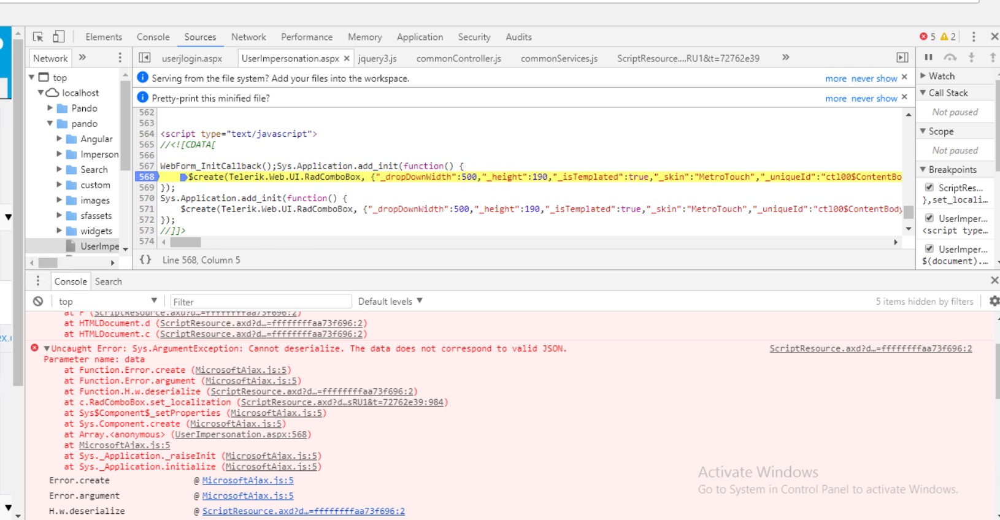Uncheck the <script type... UserImper breakpoint
The width and height of the screenshot is (1000, 520).
(x=929, y=218)
